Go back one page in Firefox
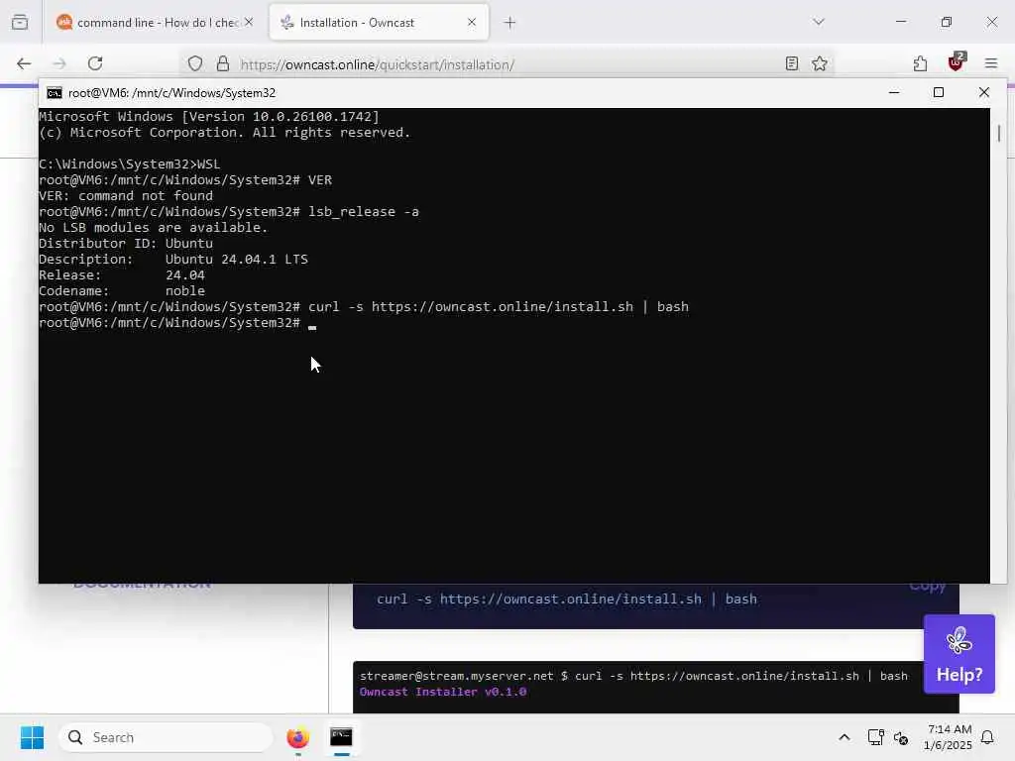 click(24, 63)
